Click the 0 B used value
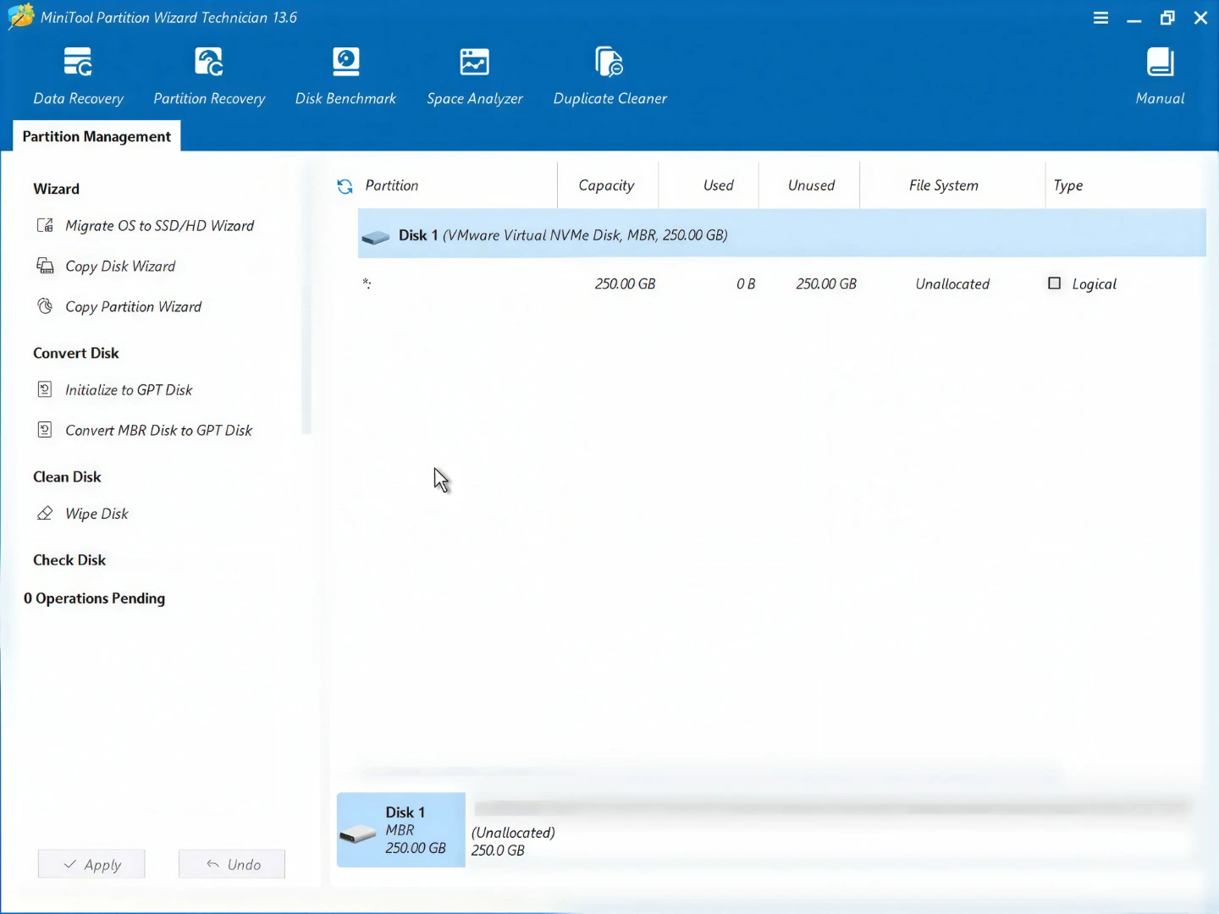The width and height of the screenshot is (1219, 914). [746, 284]
